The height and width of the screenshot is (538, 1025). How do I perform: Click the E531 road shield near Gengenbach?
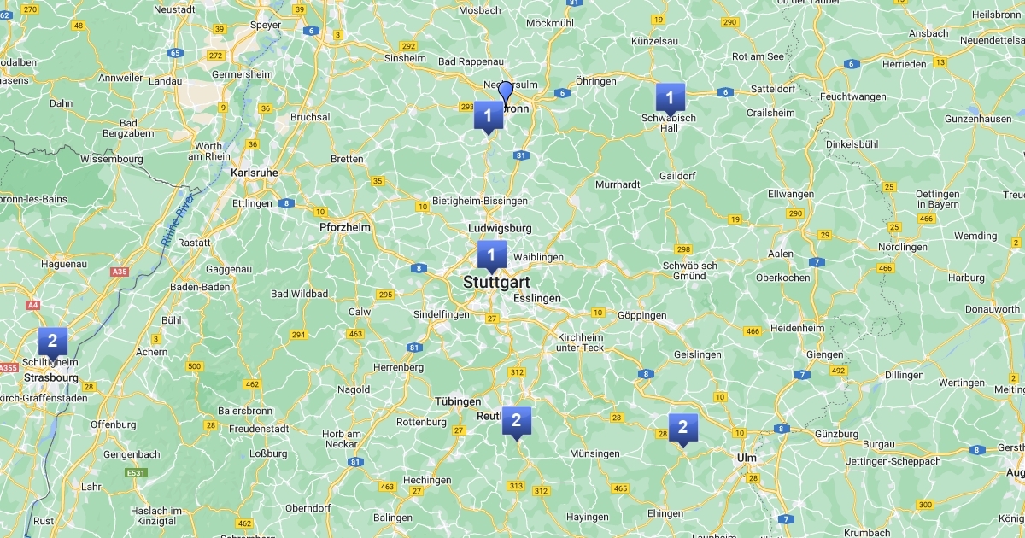click(x=135, y=473)
